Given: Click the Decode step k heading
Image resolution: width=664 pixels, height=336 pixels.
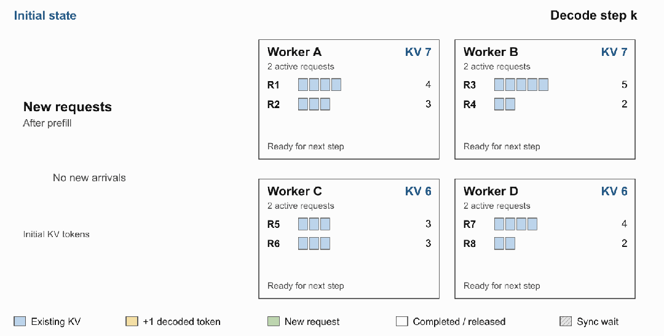Looking at the screenshot, I should [594, 15].
